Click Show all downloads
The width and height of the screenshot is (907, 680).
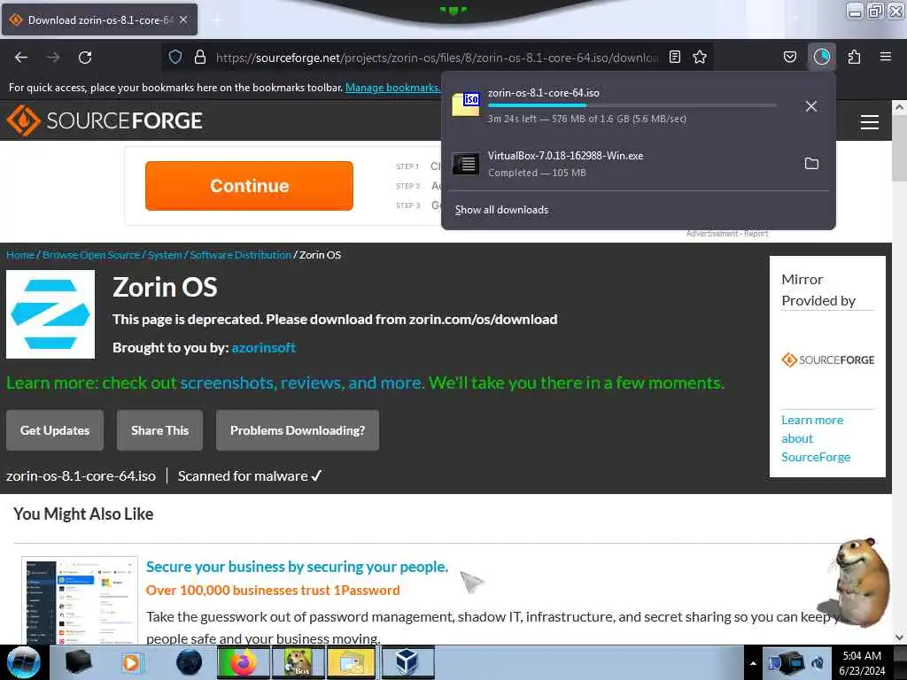pyautogui.click(x=501, y=210)
